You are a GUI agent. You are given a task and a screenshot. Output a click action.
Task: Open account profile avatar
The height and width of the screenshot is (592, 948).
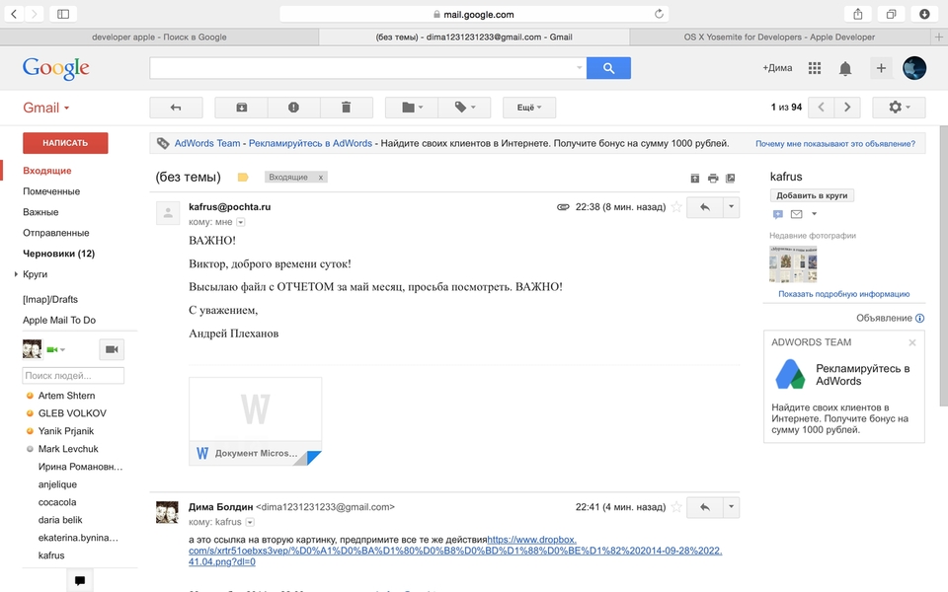914,68
